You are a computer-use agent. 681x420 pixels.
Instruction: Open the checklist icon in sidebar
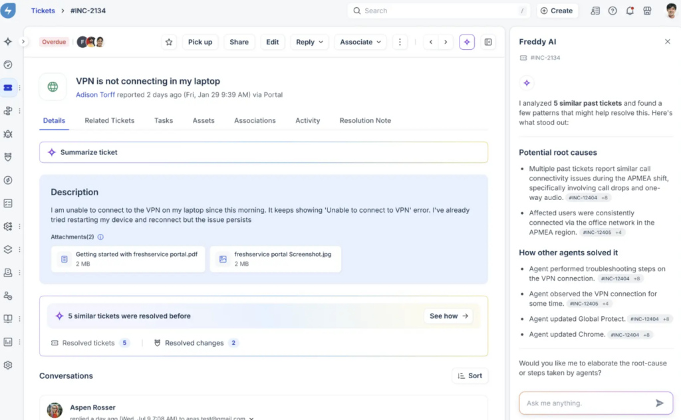(8, 203)
